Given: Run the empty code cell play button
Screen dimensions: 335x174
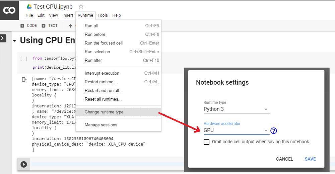Looking at the screenshot, I should point(24,164).
